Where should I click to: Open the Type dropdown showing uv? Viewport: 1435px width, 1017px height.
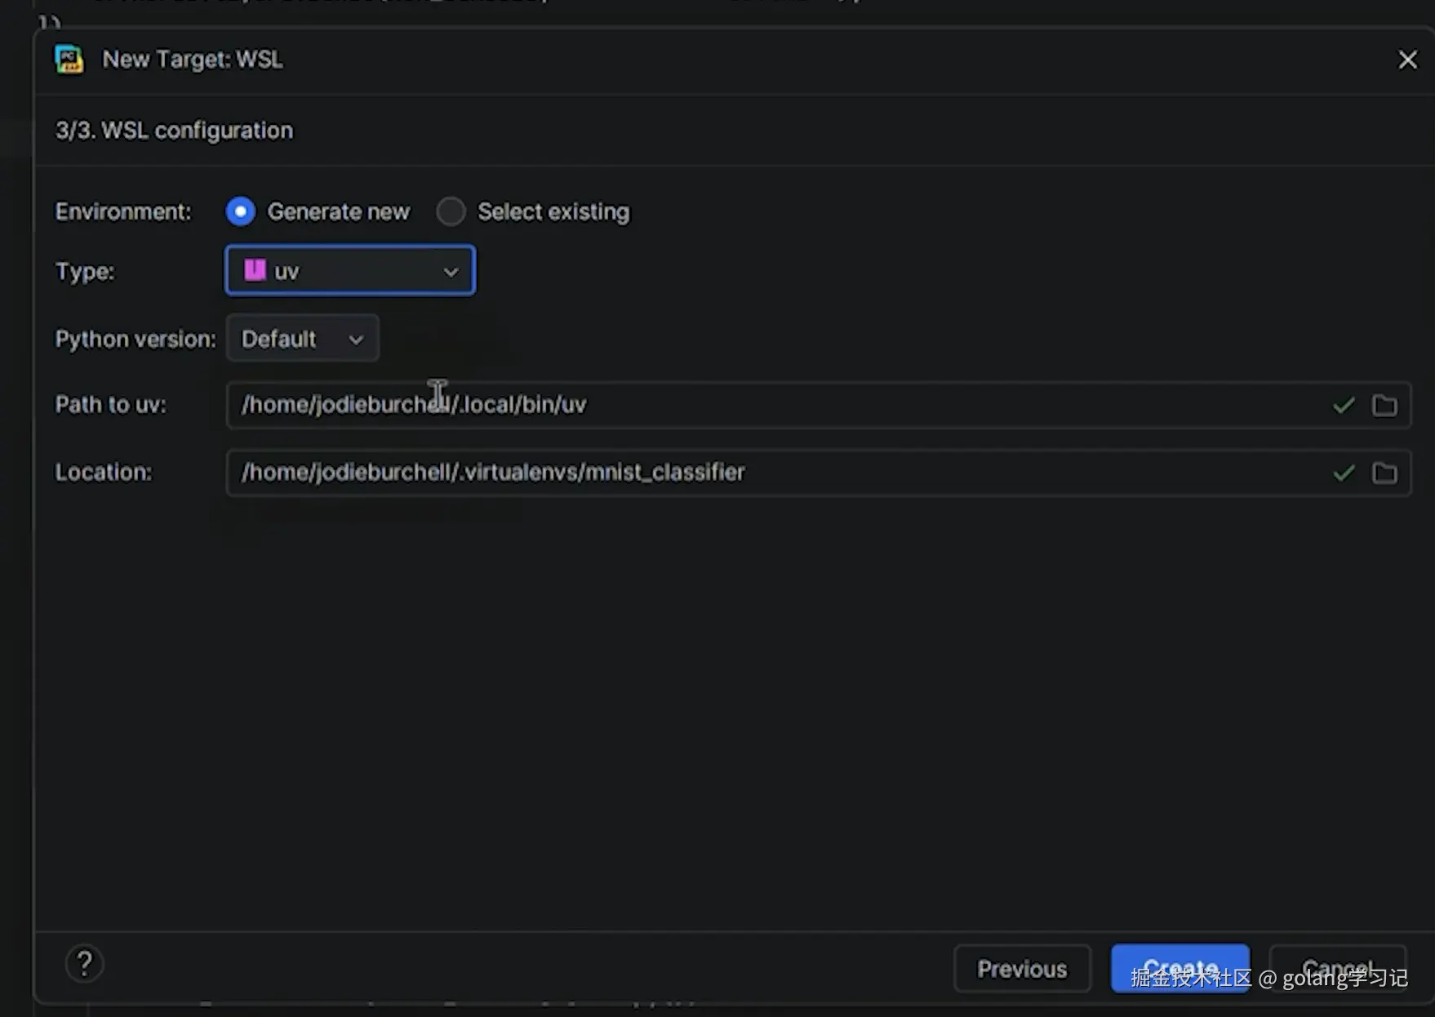(x=350, y=271)
